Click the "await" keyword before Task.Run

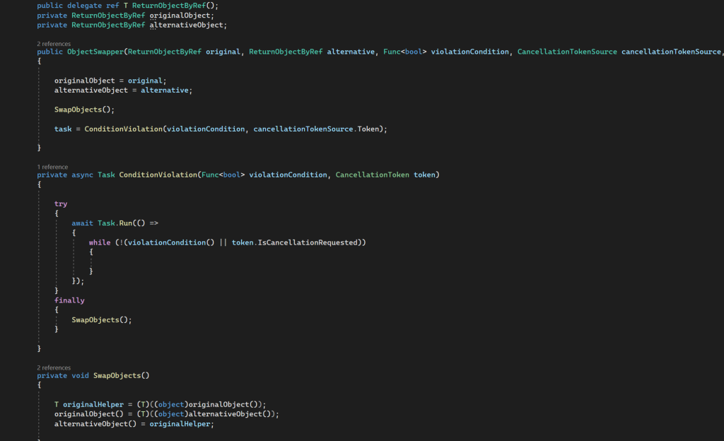click(x=82, y=223)
